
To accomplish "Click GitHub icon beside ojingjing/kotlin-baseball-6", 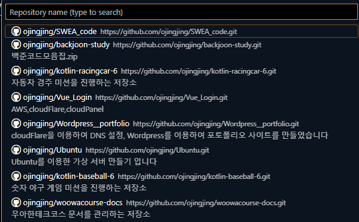I will 16,176.
